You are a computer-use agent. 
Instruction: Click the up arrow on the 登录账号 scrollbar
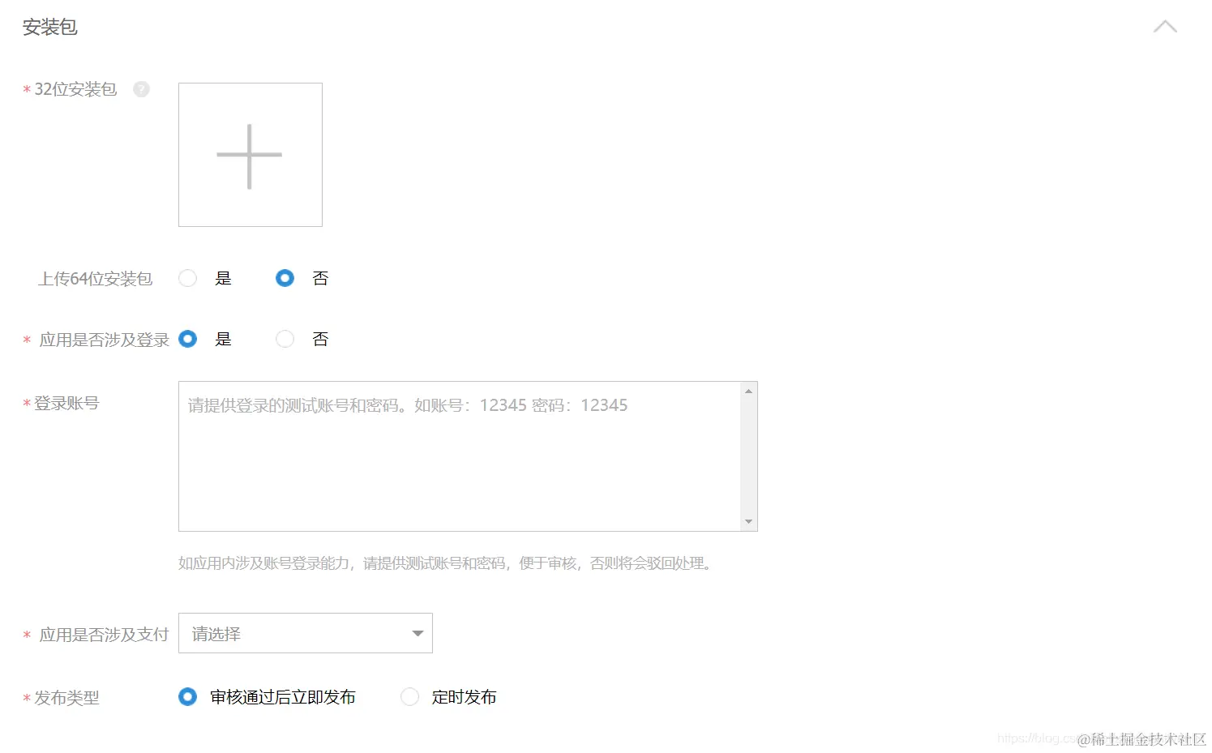pos(748,390)
